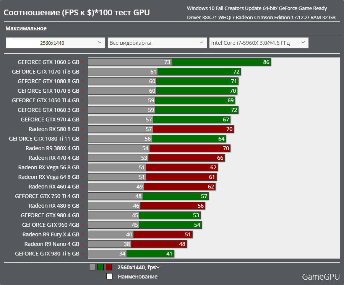Remove the GEFORCE GTX 1070 Ti 8 GB row
Image resolution: width=344 pixels, height=285 pixels.
pos(83,72)
